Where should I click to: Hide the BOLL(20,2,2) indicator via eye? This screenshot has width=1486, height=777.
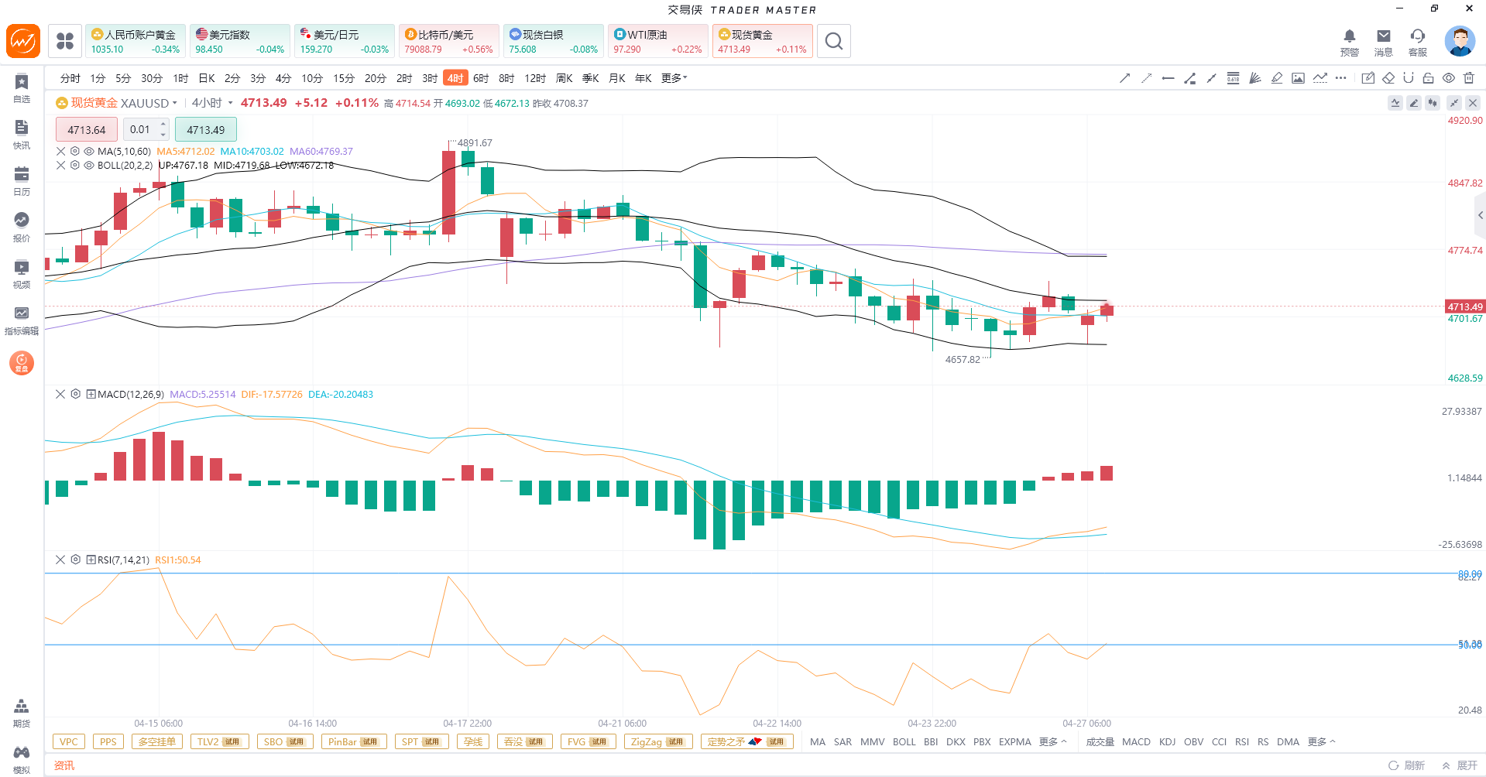tap(89, 166)
